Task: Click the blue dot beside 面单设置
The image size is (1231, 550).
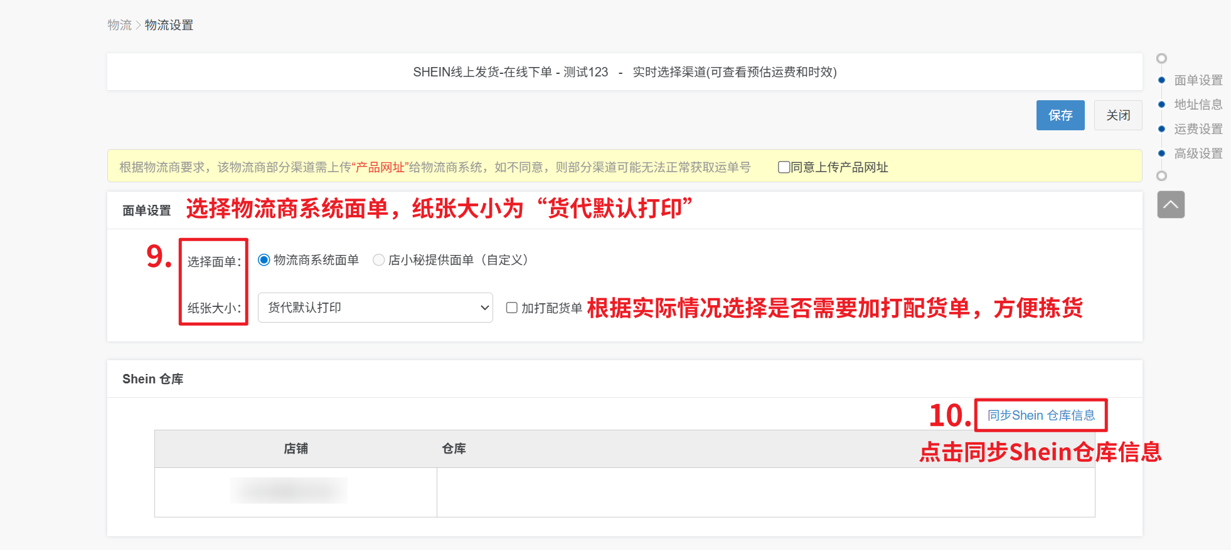Action: point(1161,80)
